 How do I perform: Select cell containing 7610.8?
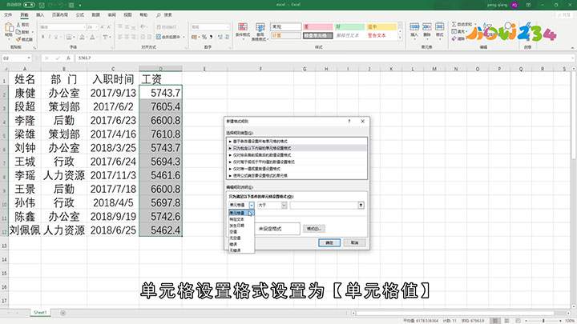(161, 134)
